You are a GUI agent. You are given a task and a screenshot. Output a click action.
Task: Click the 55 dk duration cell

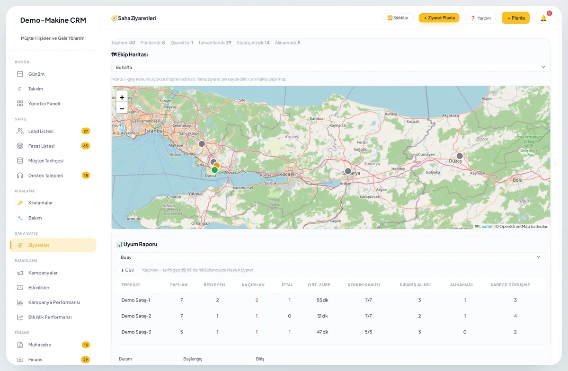click(x=322, y=300)
